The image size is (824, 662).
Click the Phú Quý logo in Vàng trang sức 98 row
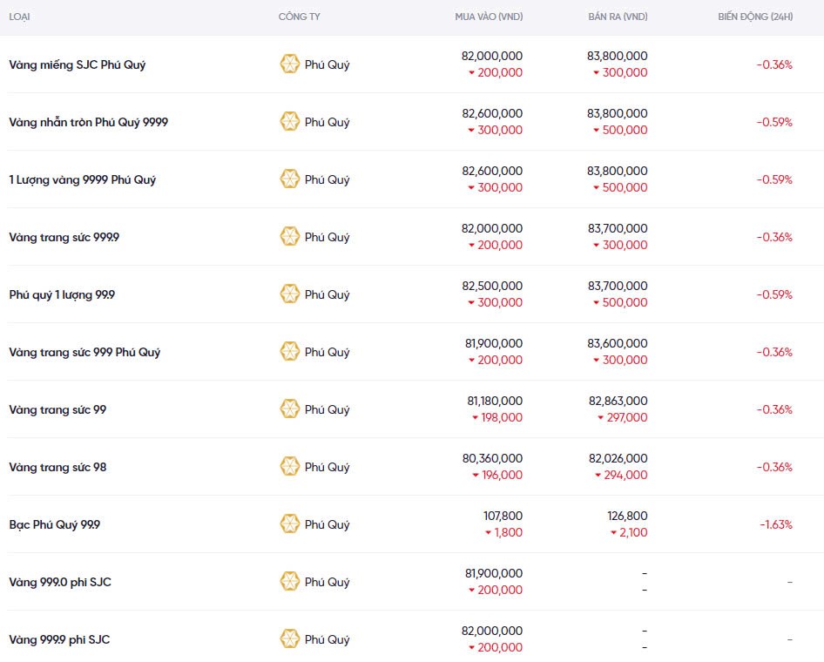click(289, 467)
